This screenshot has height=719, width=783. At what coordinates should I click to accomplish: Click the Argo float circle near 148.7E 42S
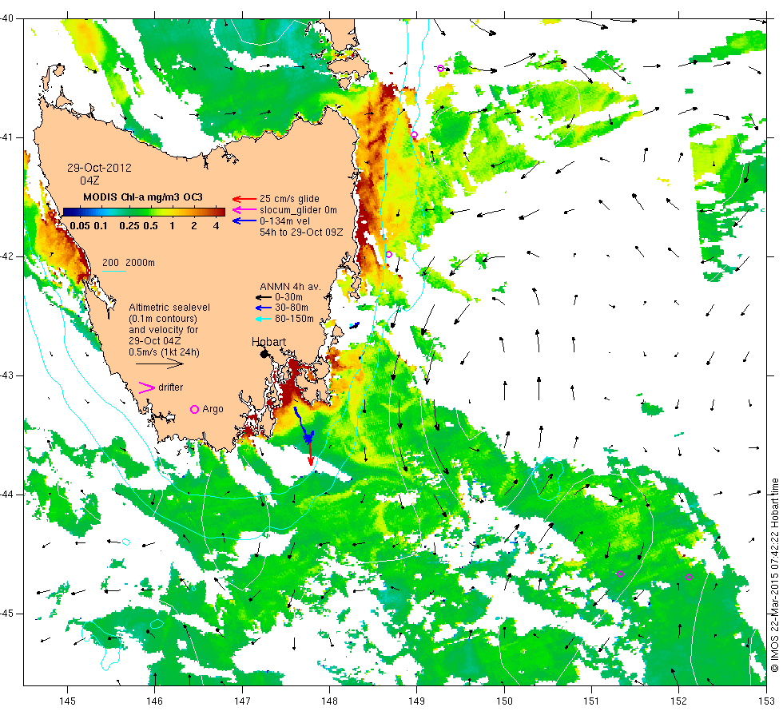point(389,255)
